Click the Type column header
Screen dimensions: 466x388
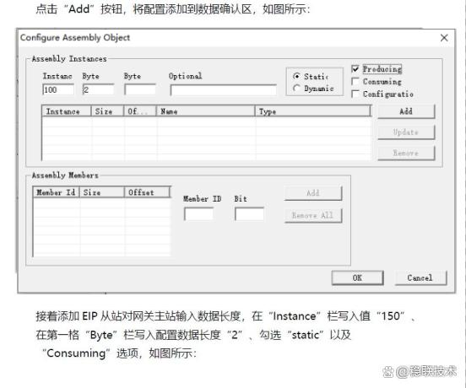coord(312,111)
